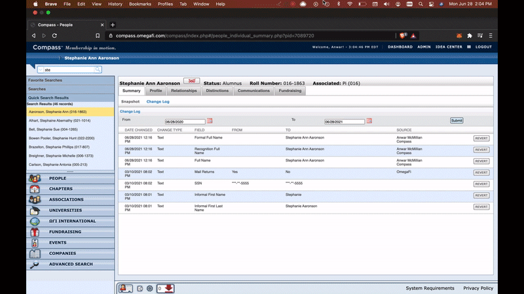Switch to the Communications tab
524x294 pixels.
(x=253, y=91)
